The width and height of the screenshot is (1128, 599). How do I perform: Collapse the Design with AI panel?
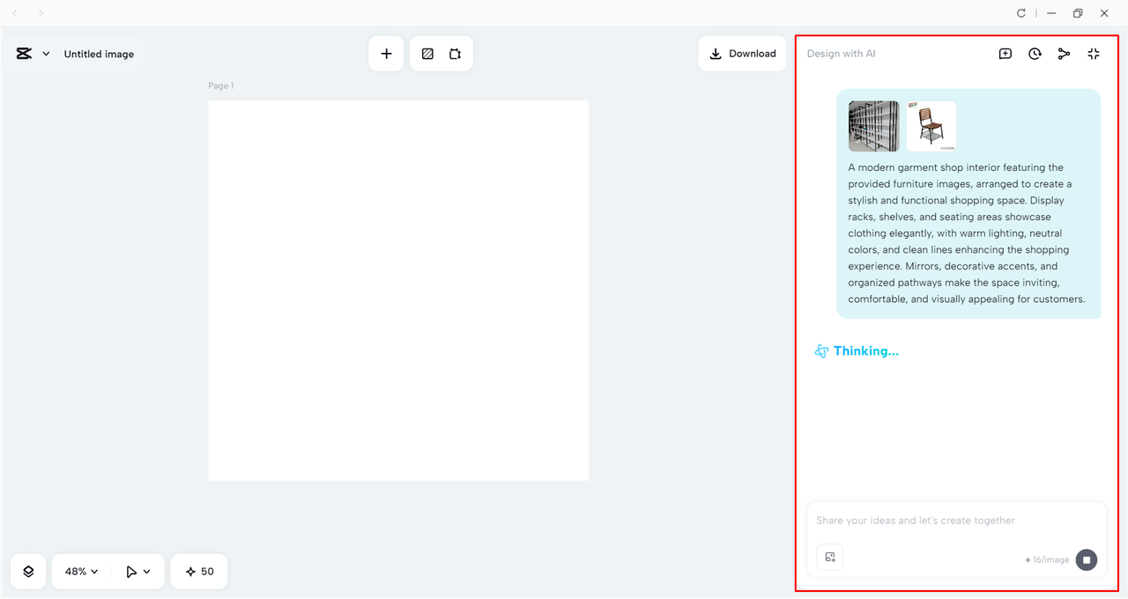pos(1093,54)
